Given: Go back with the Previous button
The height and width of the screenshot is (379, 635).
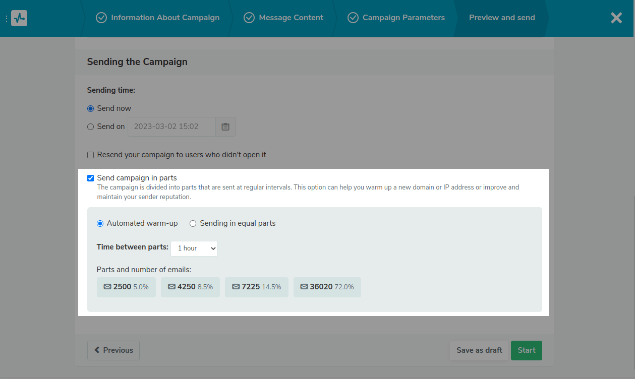Looking at the screenshot, I should pyautogui.click(x=113, y=350).
